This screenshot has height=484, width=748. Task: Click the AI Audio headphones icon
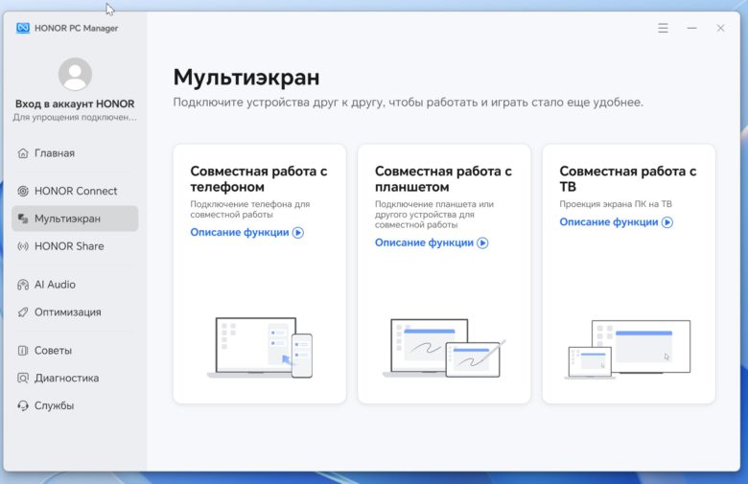(x=22, y=285)
